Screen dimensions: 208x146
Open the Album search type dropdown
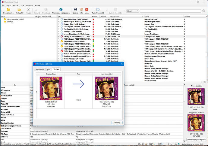[133, 11]
